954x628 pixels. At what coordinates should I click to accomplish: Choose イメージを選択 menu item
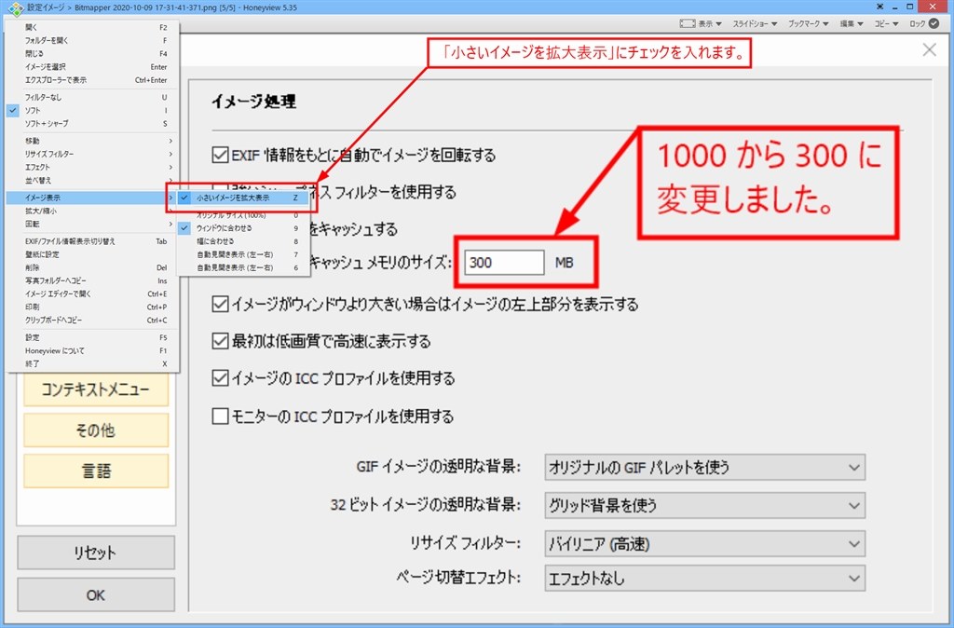point(92,67)
